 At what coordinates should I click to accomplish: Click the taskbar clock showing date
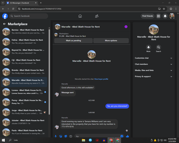[x=172, y=140]
